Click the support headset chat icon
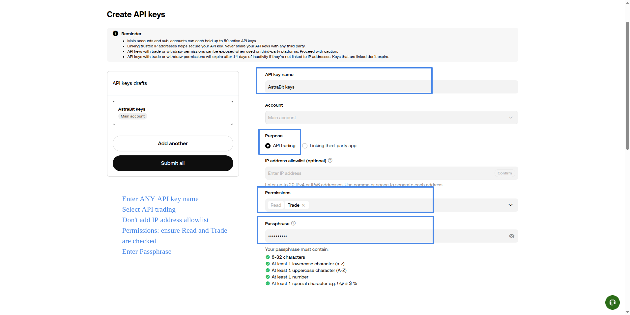Viewport: 630px width, 315px height. 612,302
